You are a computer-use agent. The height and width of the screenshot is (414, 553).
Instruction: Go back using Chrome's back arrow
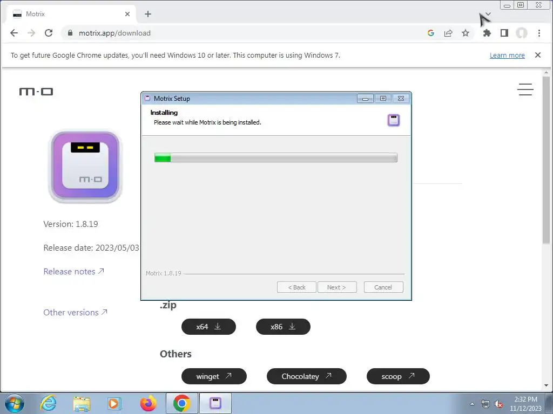click(14, 33)
